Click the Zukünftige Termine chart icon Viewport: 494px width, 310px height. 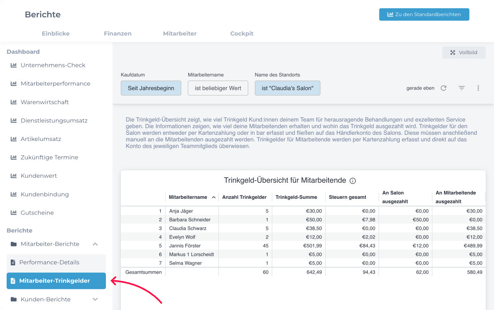pyautogui.click(x=14, y=157)
